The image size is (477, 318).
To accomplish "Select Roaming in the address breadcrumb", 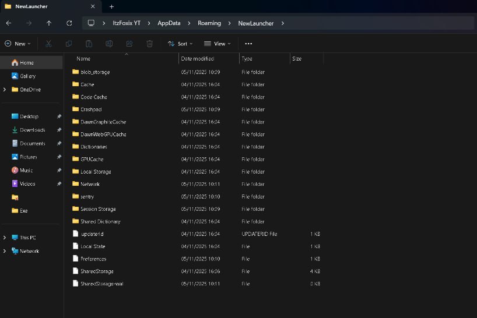I will 209,23.
